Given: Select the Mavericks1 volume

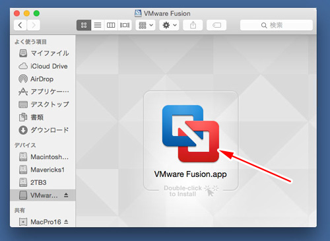Looking at the screenshot, I should tap(43, 170).
